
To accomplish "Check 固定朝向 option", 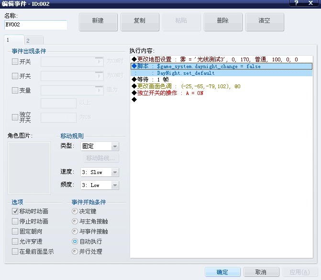I will (15, 231).
